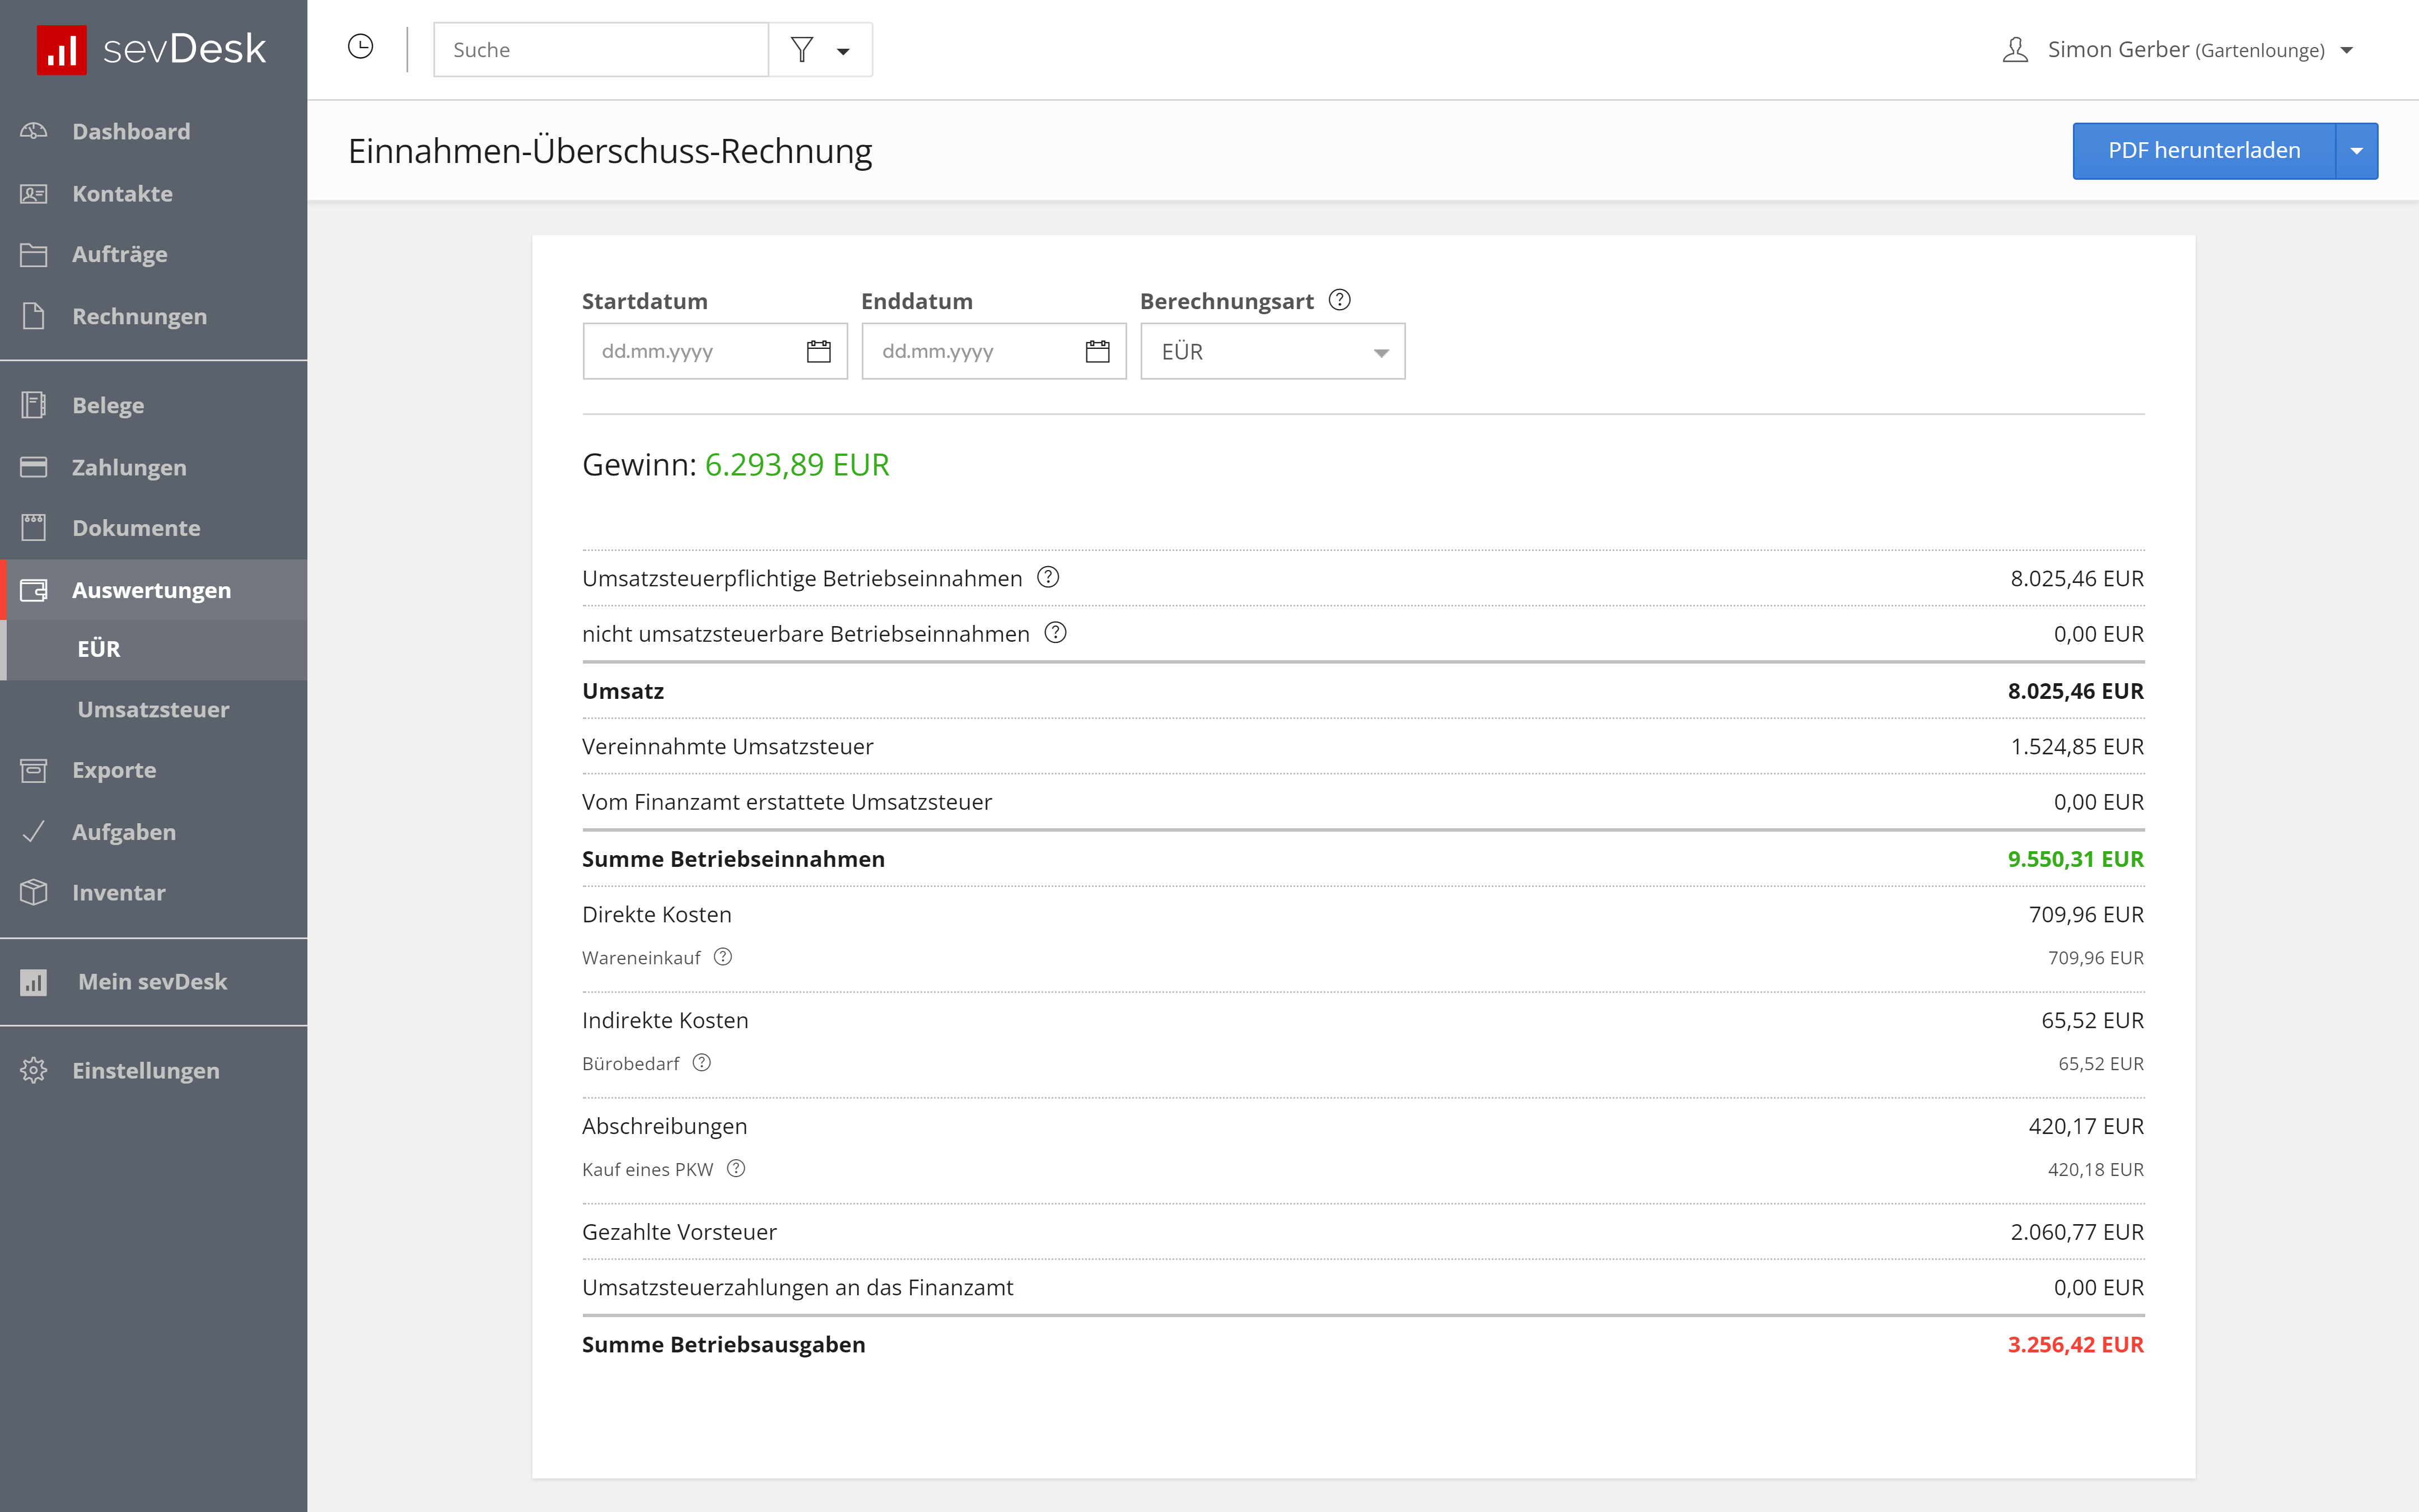2419x1512 pixels.
Task: Click the Gezahlte Vorsteuer row label
Action: click(680, 1232)
